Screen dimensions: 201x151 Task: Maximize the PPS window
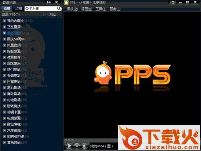click(x=187, y=2)
